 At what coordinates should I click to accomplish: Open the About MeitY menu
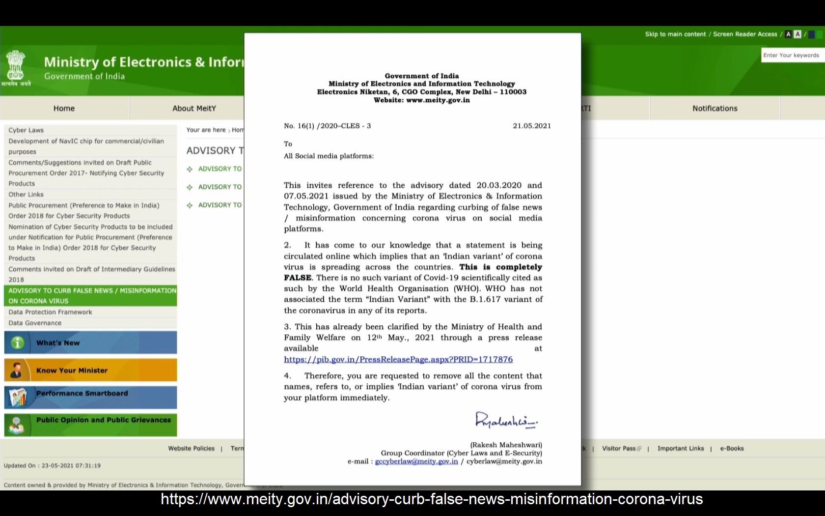pyautogui.click(x=194, y=108)
